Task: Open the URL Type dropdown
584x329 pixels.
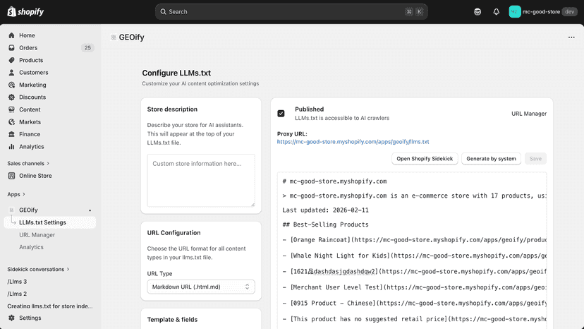Action: [x=201, y=287]
